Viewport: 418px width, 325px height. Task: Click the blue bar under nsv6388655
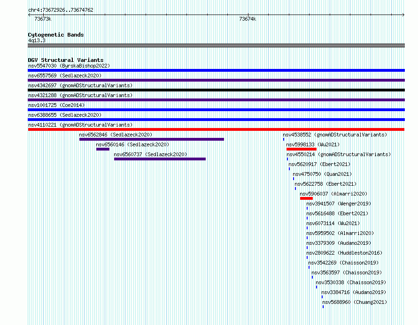pos(216,120)
